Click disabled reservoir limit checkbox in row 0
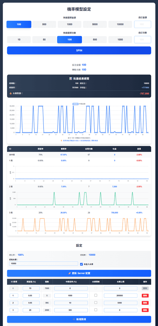Image resolution: width=158 pixels, height=326 pixels. 96,288
